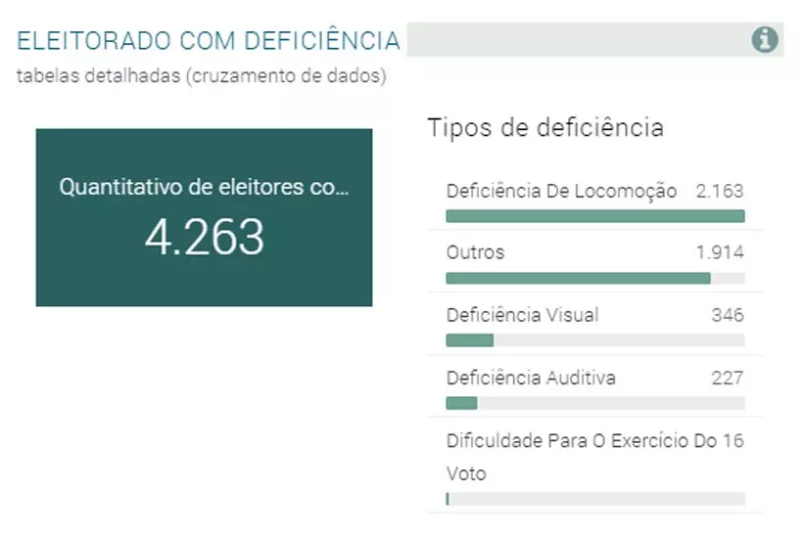Select the Deficiência Auditiva row label
This screenshot has width=805, height=537.
(x=531, y=378)
